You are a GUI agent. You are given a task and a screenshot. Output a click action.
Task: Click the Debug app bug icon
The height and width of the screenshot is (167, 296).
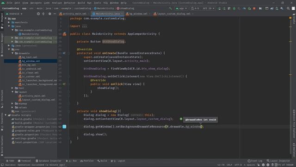[x=234, y=8]
